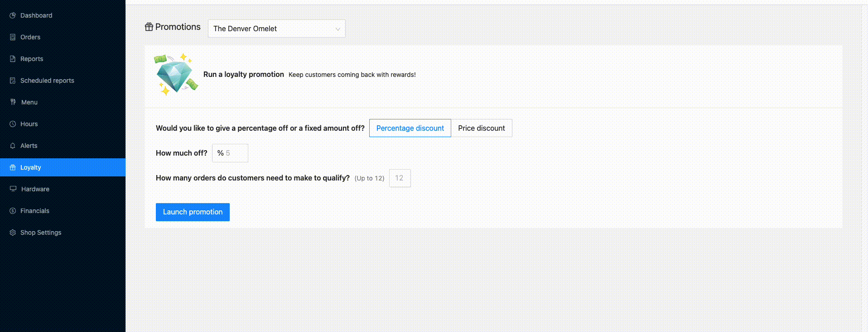Click the diamond loyalty promotion illustration
The height and width of the screenshot is (332, 868).
click(176, 74)
